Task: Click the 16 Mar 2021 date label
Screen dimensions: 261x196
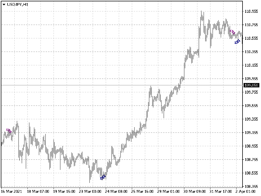Action: point(11,191)
